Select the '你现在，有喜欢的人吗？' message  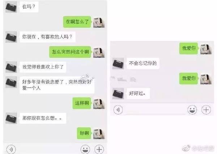[x=48, y=37]
